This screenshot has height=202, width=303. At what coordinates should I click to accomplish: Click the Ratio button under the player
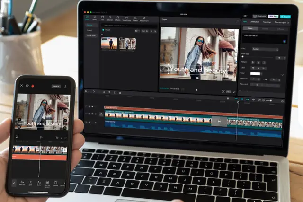(x=229, y=91)
